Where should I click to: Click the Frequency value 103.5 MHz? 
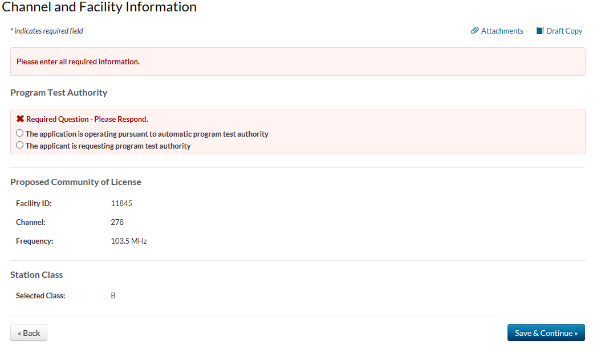click(129, 241)
